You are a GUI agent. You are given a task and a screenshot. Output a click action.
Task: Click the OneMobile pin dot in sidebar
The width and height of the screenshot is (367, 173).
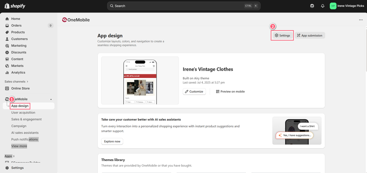coord(51,99)
